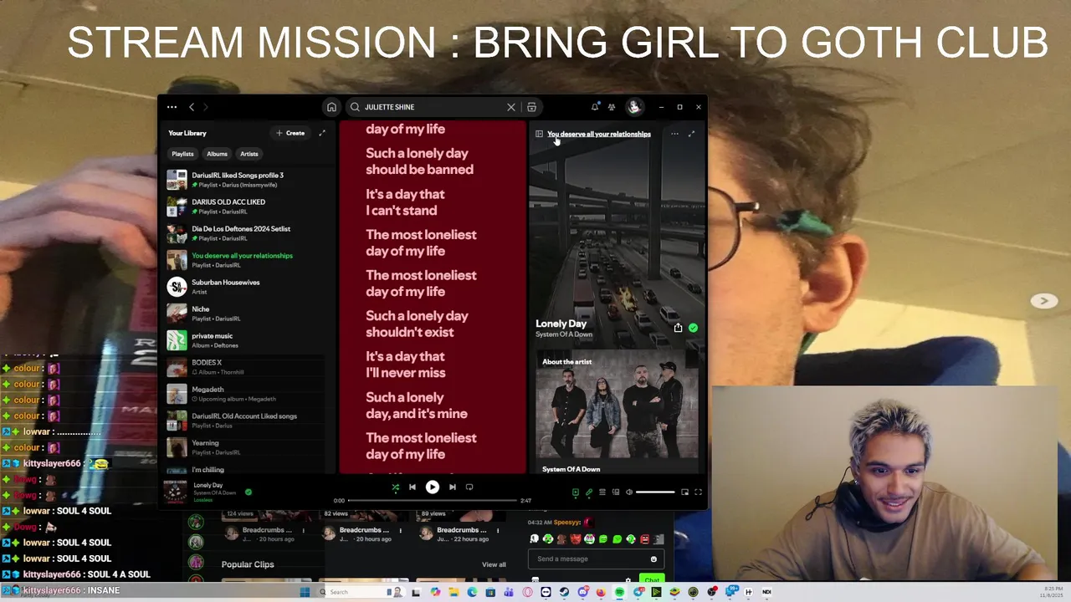
Task: Toggle saved checkmark in Now Playing panel
Action: [x=693, y=328]
